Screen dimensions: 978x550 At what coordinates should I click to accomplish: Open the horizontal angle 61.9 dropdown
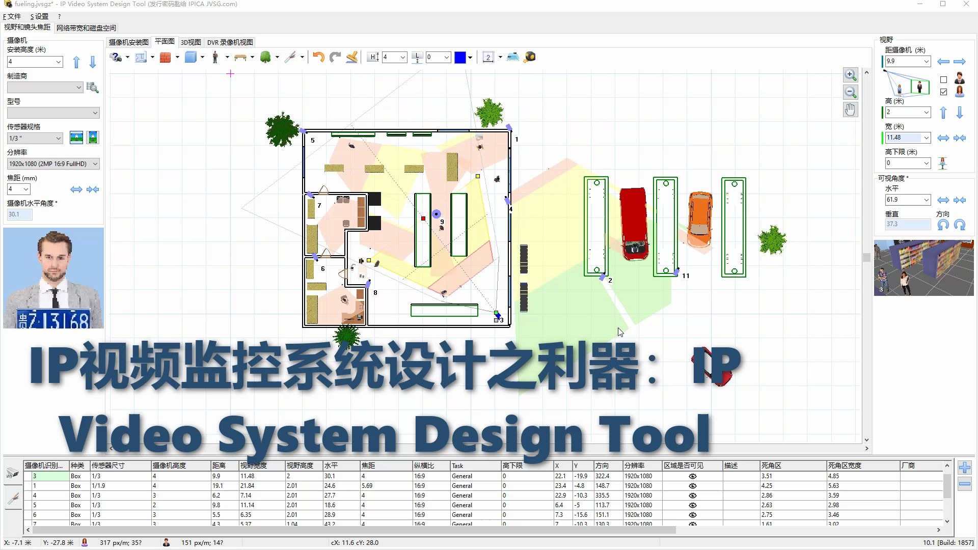(926, 200)
